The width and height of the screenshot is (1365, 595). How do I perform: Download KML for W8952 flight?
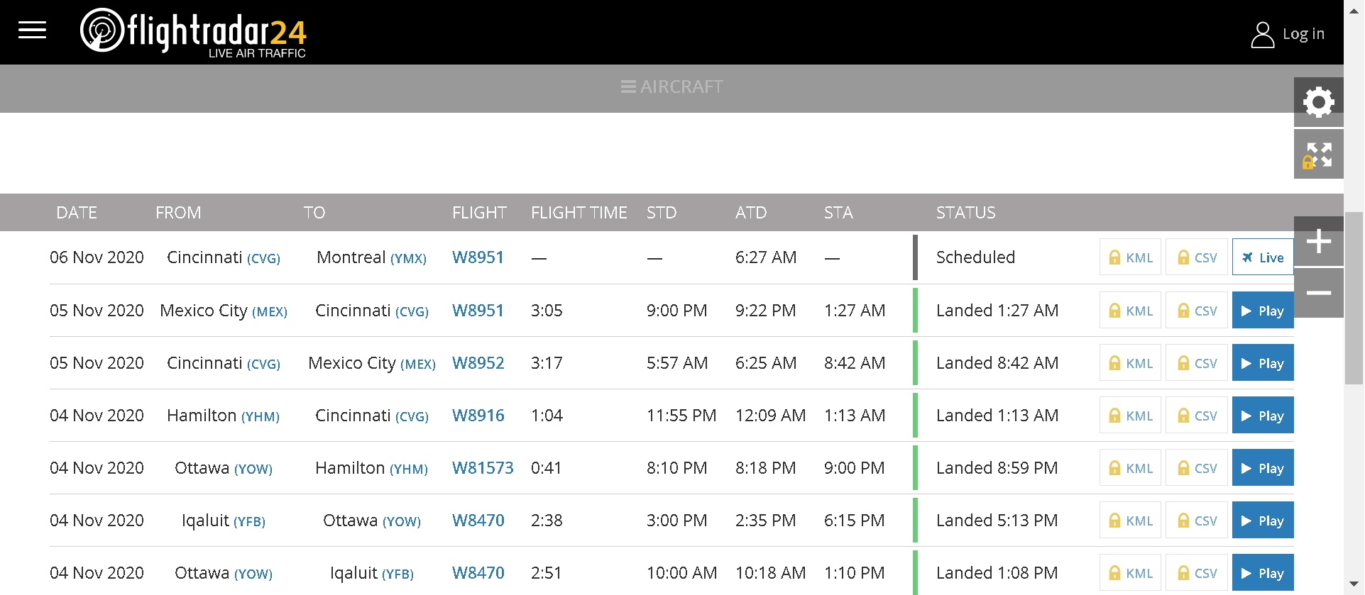pos(1130,362)
